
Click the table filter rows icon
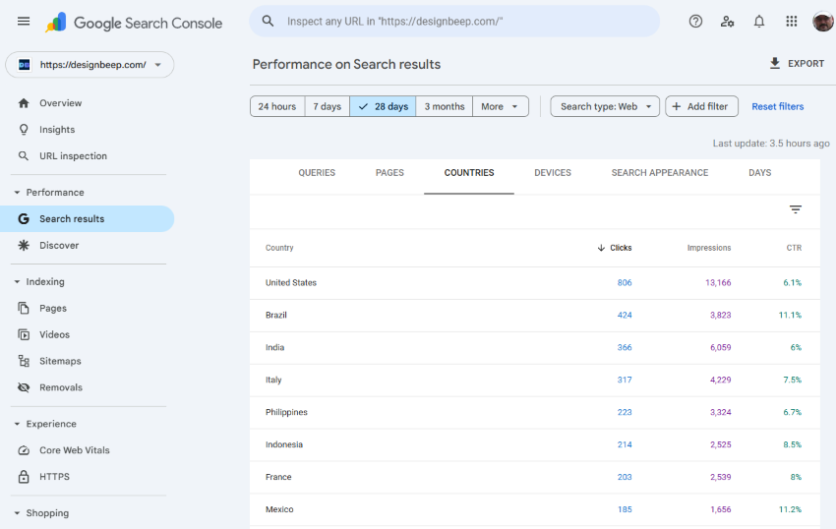(x=796, y=209)
